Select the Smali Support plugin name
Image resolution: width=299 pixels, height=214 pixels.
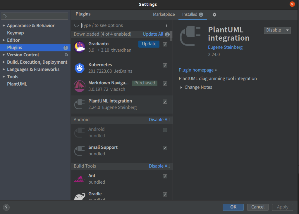[103, 147]
